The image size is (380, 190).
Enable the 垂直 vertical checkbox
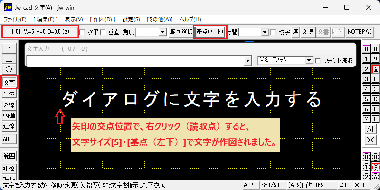103,32
